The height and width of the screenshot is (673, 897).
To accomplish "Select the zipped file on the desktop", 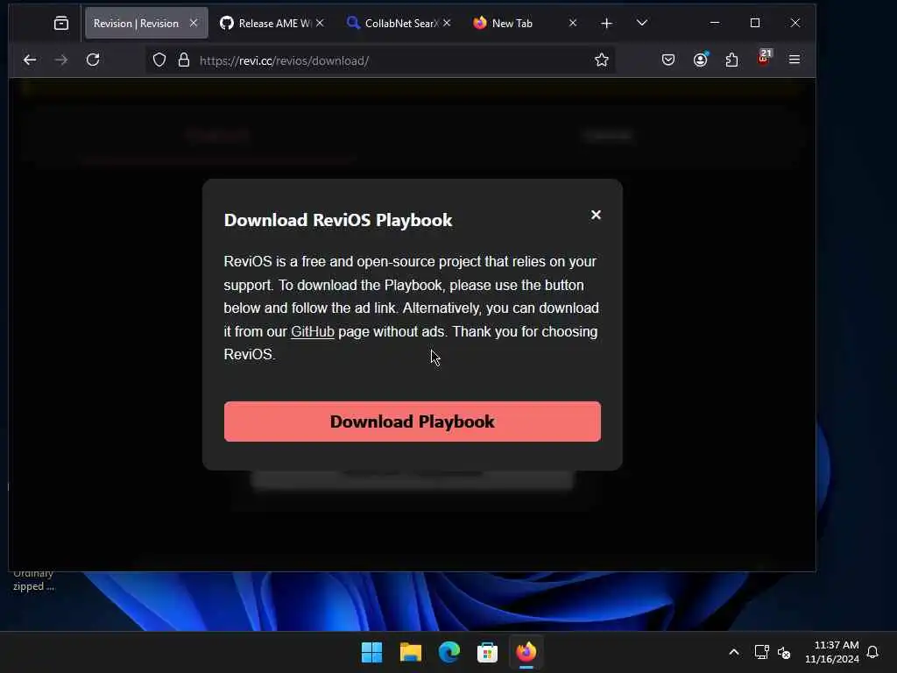I will (x=33, y=580).
